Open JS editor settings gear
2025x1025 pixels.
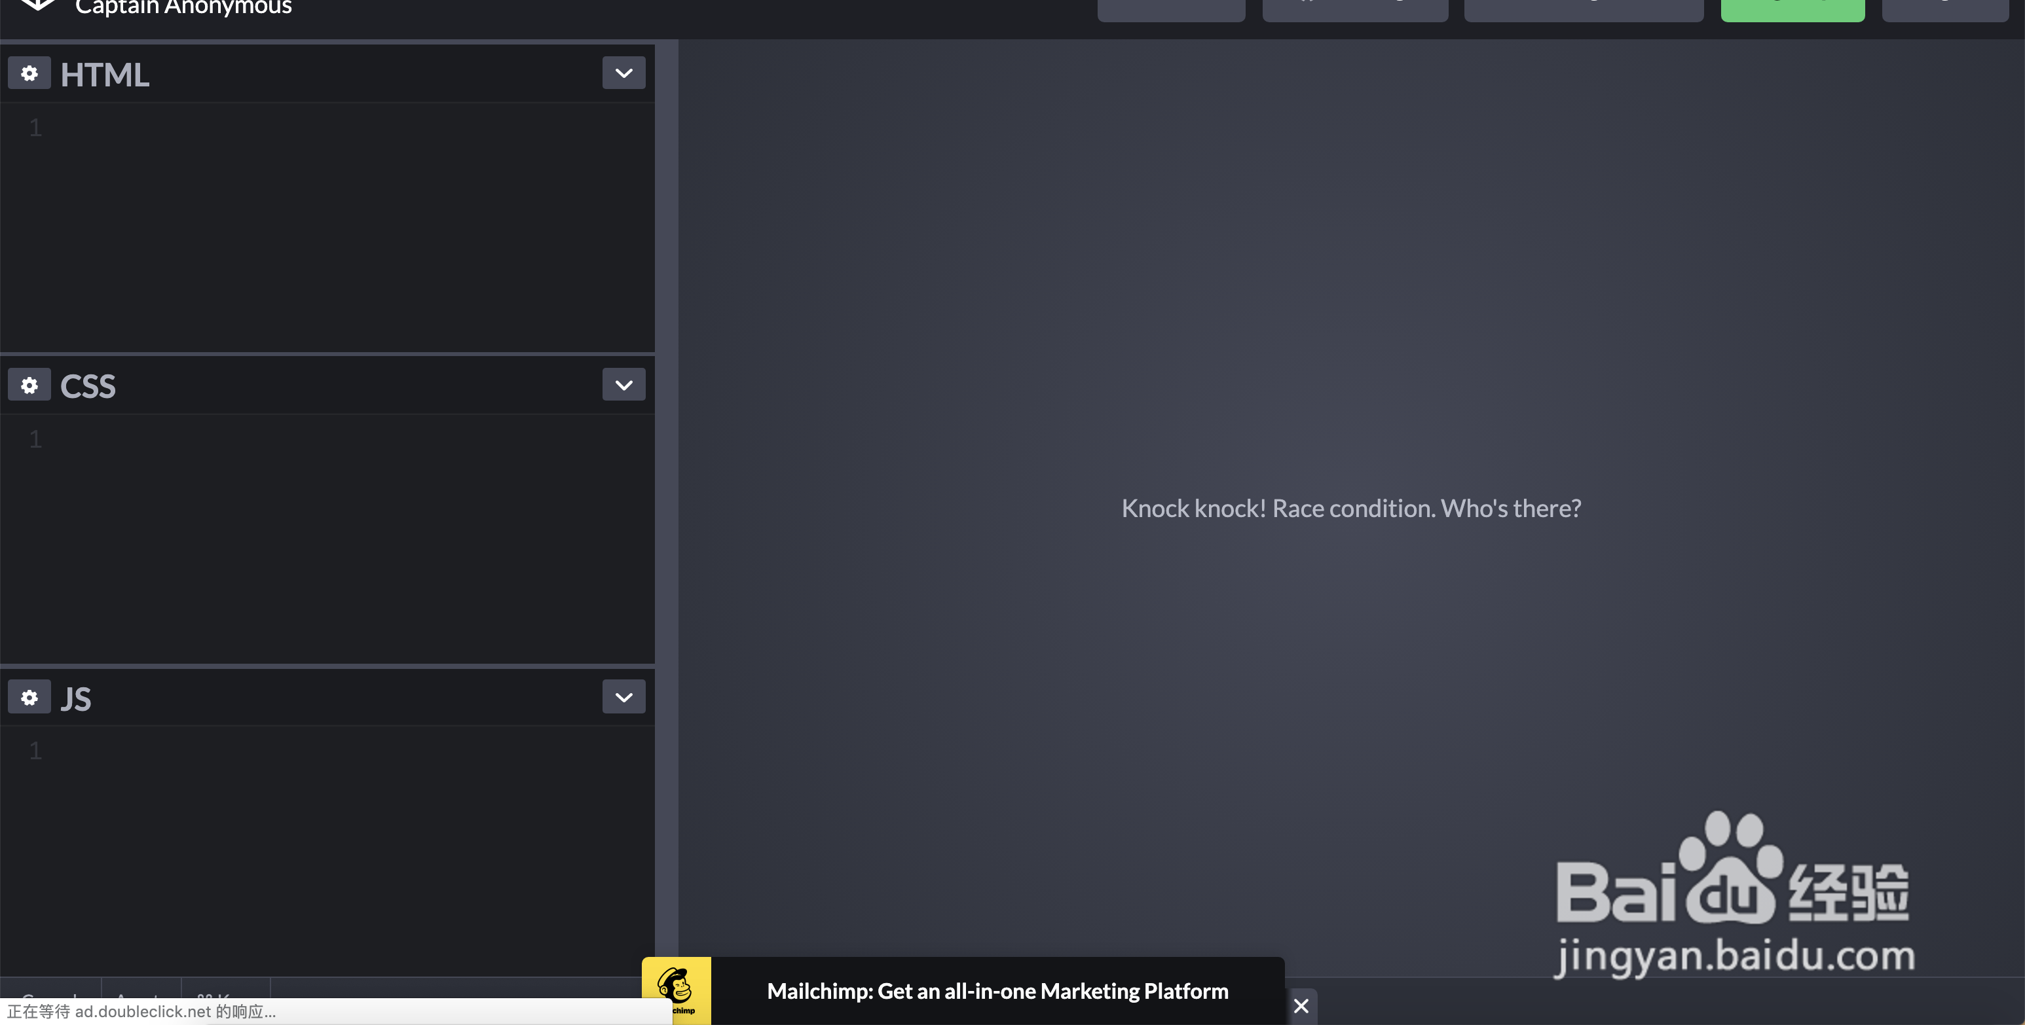tap(29, 696)
